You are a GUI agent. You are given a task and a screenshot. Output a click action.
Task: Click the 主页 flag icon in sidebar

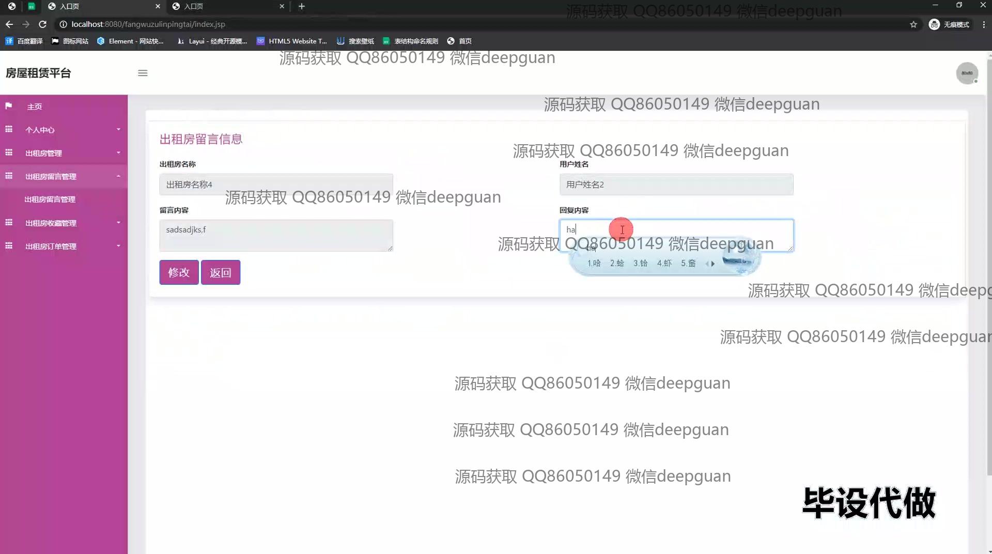point(9,106)
